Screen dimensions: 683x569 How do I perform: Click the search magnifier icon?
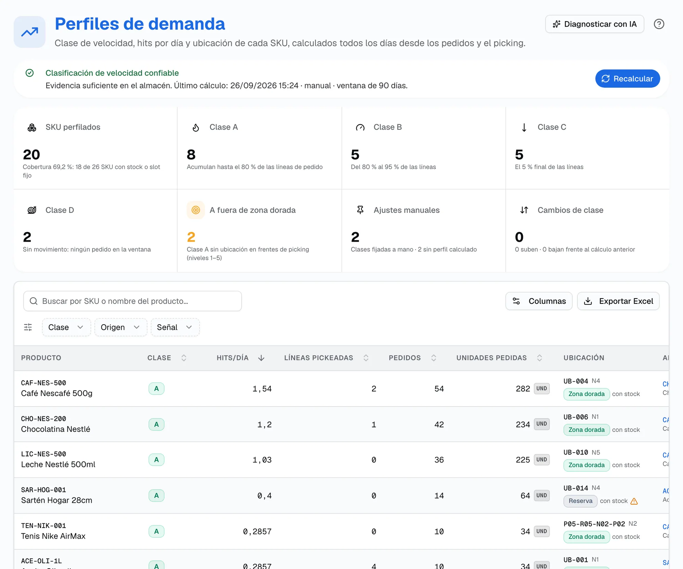33,301
